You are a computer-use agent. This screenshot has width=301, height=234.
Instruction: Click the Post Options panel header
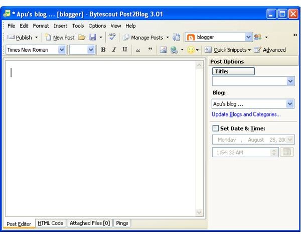[253, 61]
